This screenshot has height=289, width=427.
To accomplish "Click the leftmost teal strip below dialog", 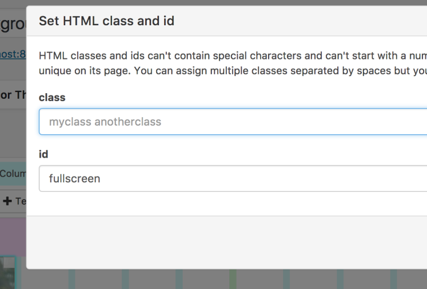I will pos(71,278).
